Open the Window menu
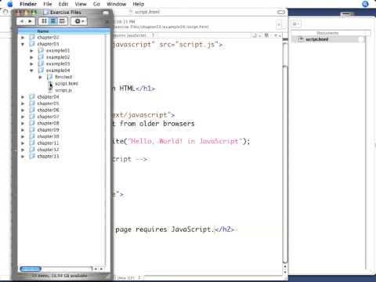376x282 pixels. point(116,4)
